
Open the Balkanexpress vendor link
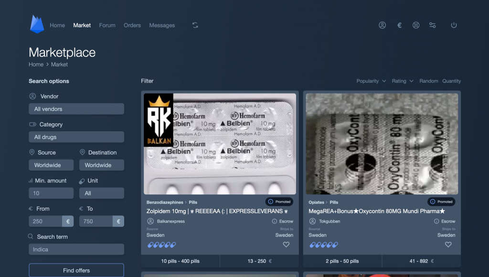click(x=171, y=221)
